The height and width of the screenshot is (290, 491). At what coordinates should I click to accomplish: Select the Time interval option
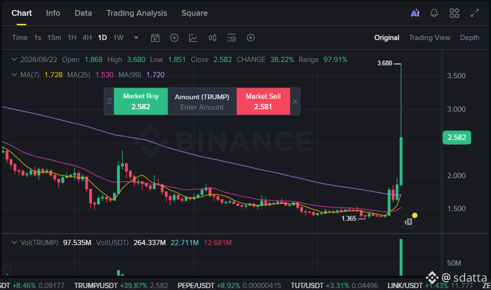pos(20,38)
